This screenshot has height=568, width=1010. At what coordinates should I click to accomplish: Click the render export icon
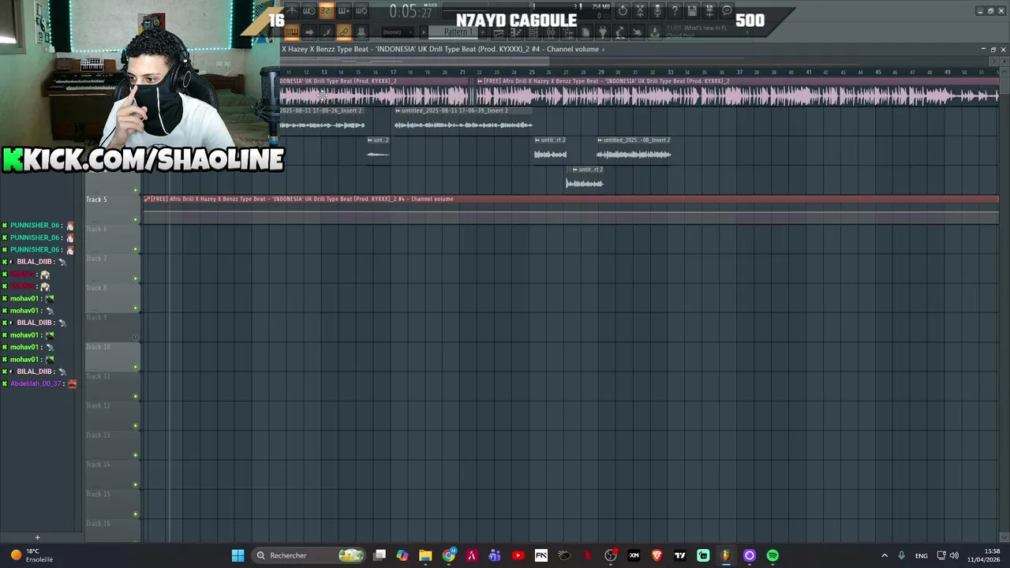click(x=709, y=10)
